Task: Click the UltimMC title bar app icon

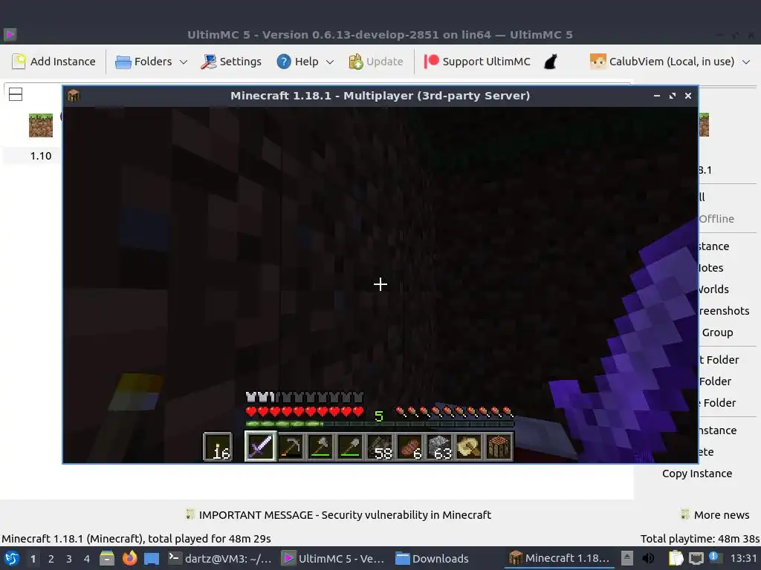Action: click(10, 34)
